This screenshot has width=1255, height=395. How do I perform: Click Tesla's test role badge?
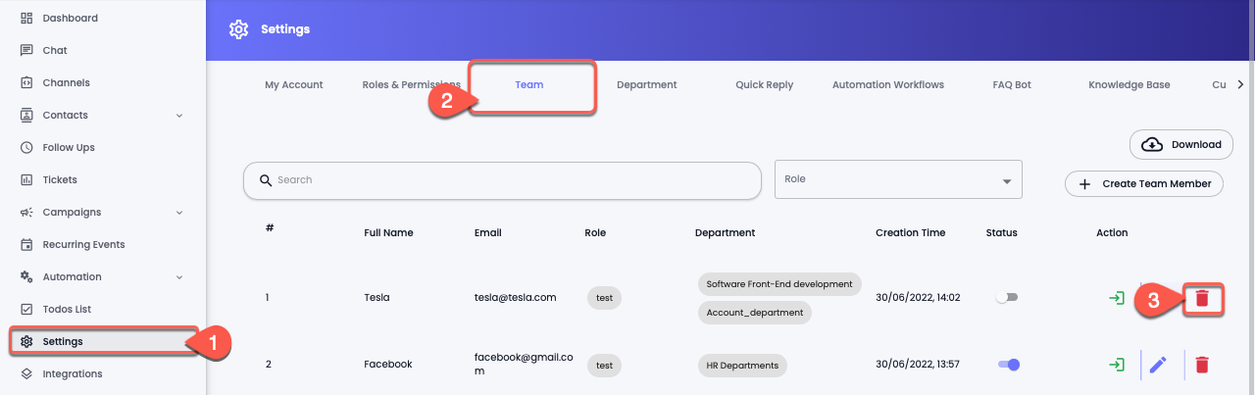[x=605, y=298]
